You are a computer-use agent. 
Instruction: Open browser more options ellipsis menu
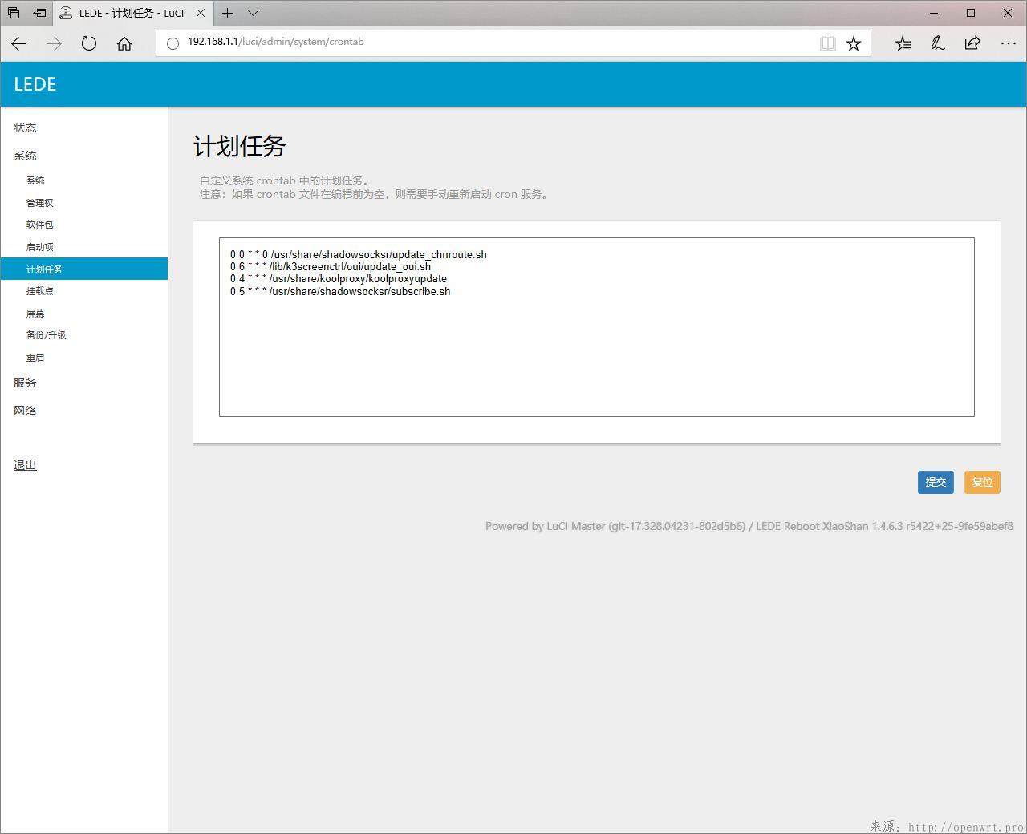[x=1008, y=44]
